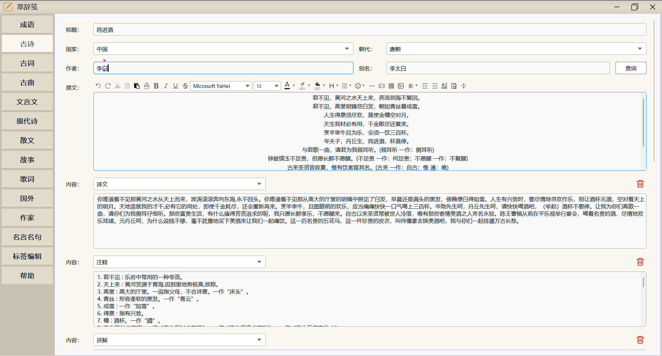662x356 pixels.
Task: Switch to the 古曲 section
Action: click(27, 82)
